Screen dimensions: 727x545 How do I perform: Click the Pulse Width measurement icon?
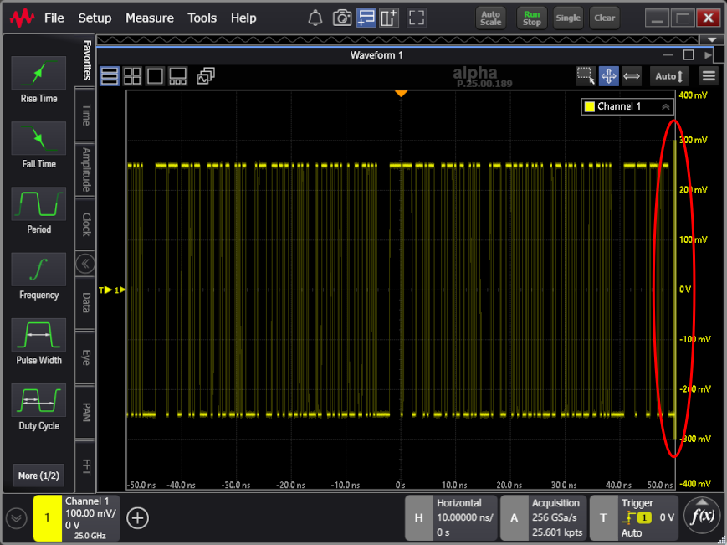[x=38, y=336]
